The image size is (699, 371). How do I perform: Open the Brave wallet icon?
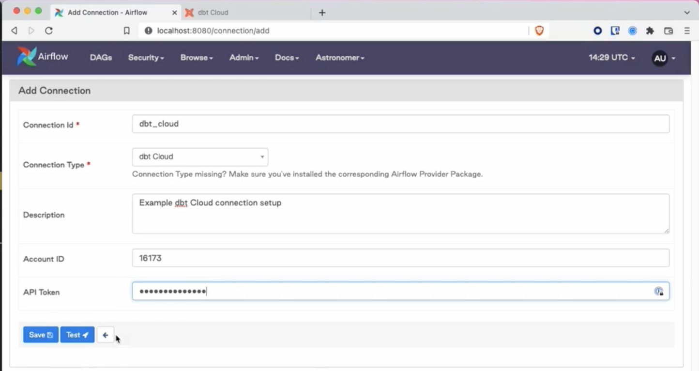[669, 31]
